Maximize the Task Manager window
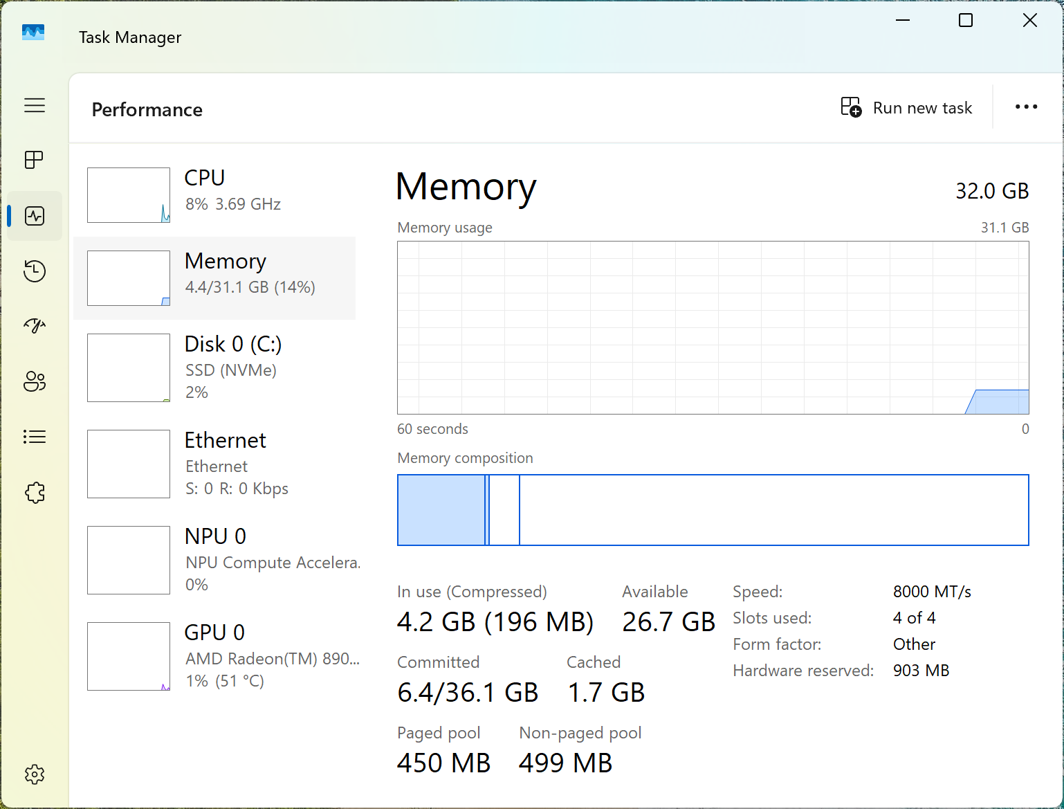1064x809 pixels. pyautogui.click(x=966, y=21)
